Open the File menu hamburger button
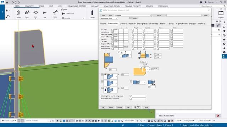The height and width of the screenshot is (127, 227). (x=2, y=12)
